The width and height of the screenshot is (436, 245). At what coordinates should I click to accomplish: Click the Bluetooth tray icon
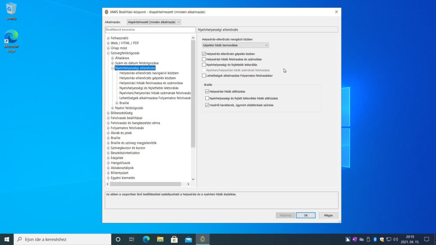375,239
